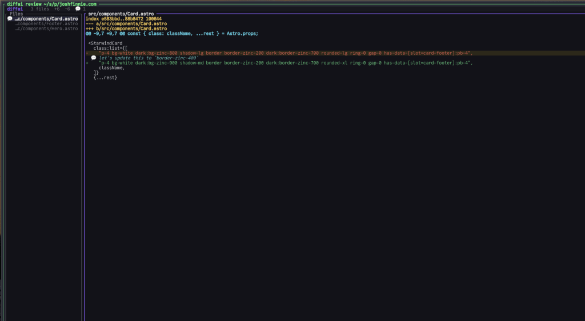The image size is (585, 321).
Task: Click comment bubble icon beside Card.astro file
Action: click(x=10, y=19)
